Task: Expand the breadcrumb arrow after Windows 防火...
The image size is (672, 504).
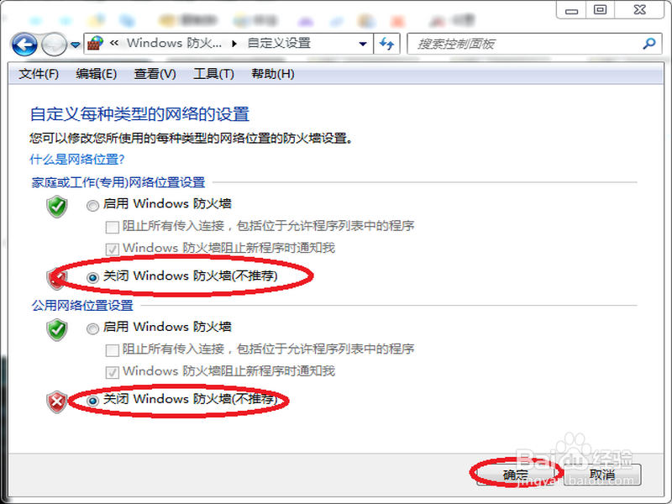Action: [x=234, y=44]
